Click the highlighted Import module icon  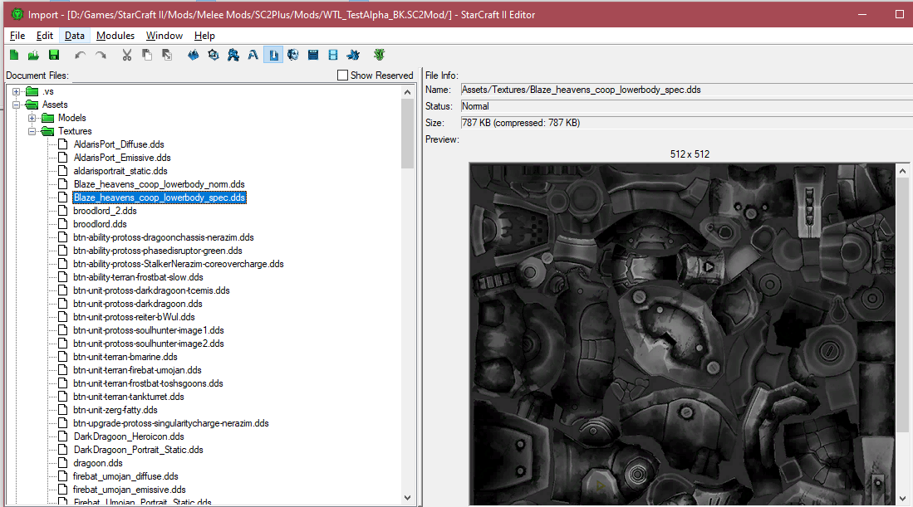tap(273, 56)
